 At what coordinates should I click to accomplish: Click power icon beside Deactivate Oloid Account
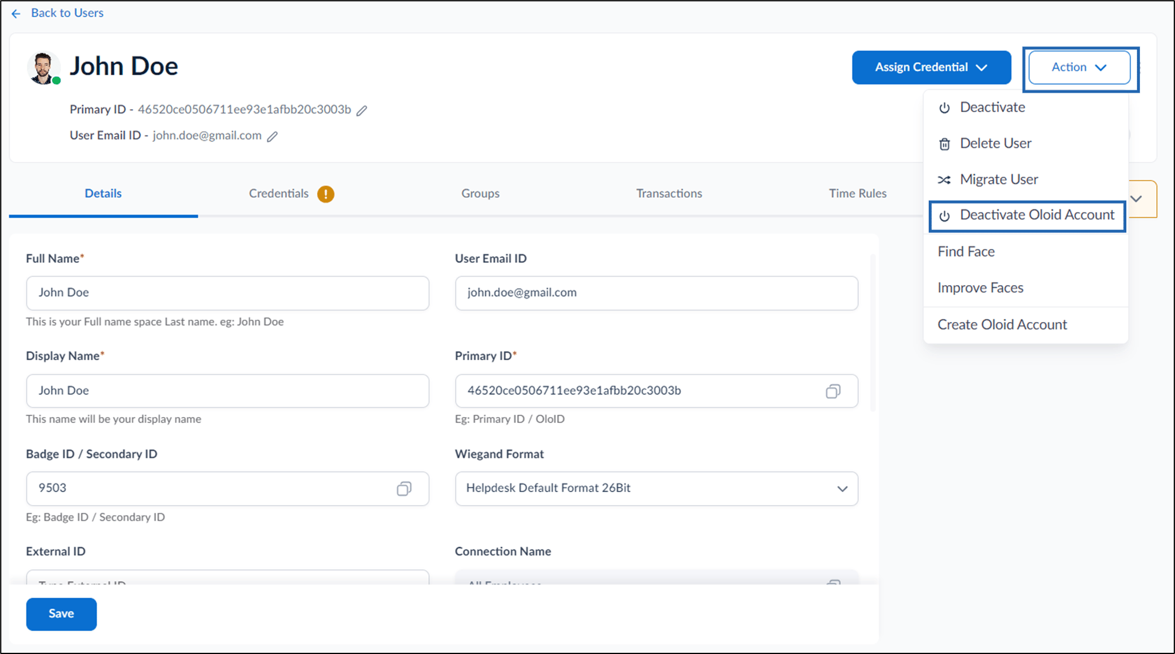945,216
